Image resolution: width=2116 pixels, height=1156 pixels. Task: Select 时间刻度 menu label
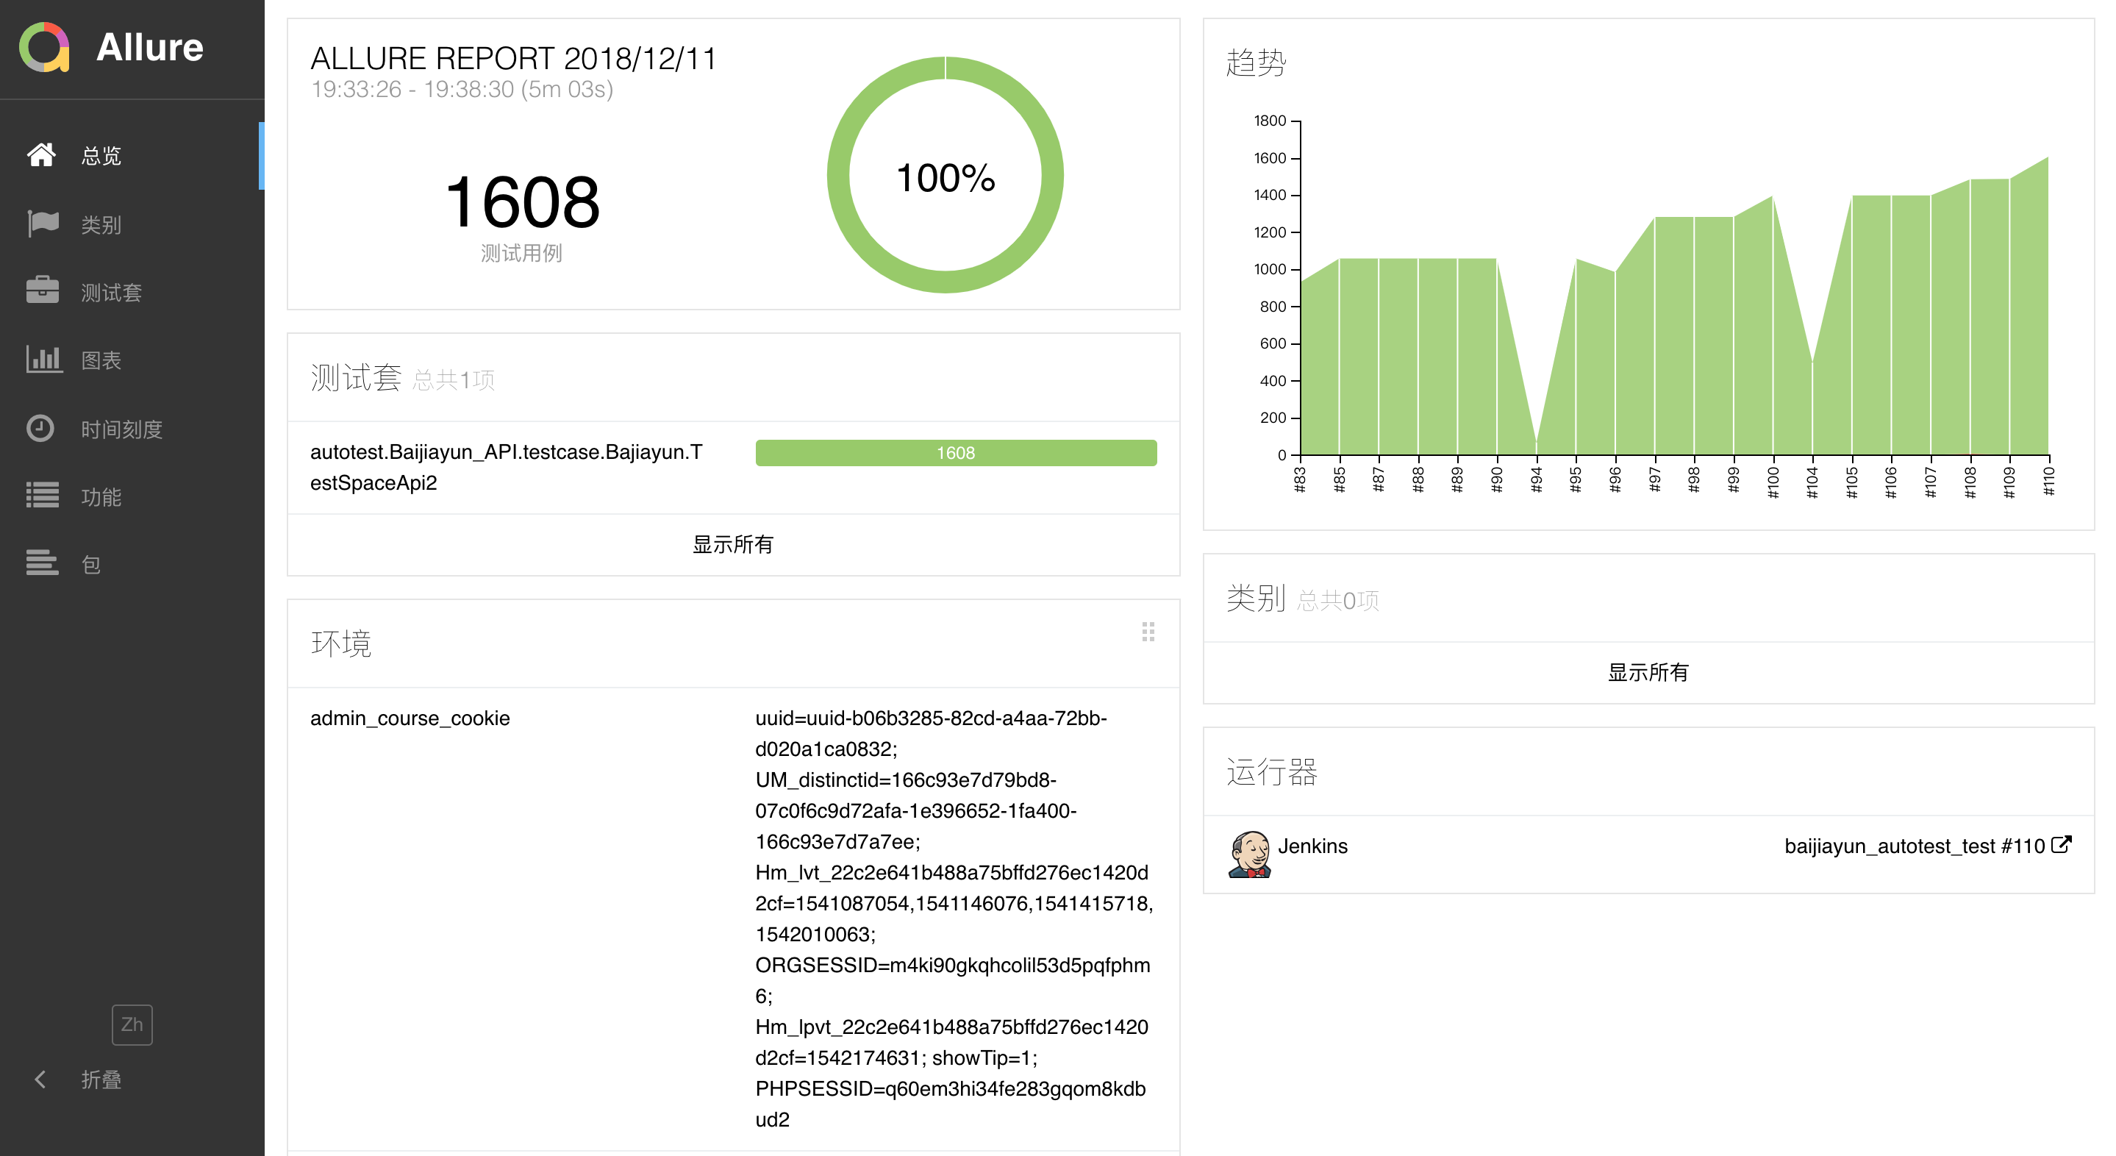[121, 429]
